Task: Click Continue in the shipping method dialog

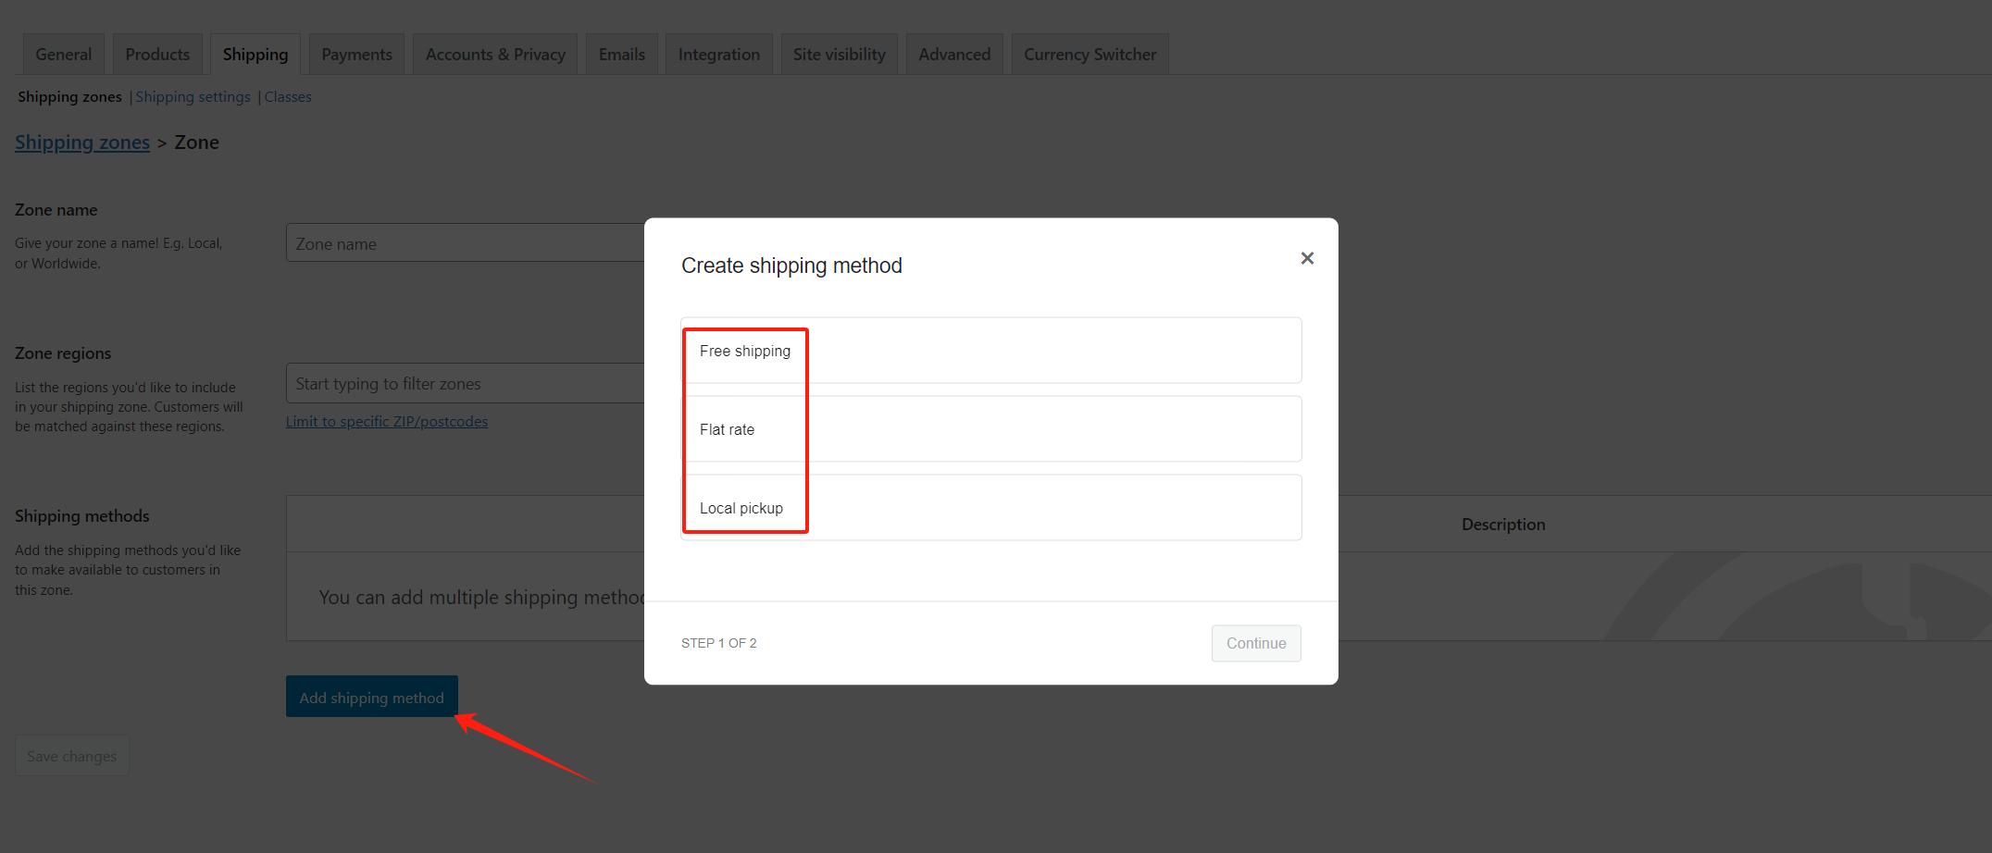Action: (1256, 643)
